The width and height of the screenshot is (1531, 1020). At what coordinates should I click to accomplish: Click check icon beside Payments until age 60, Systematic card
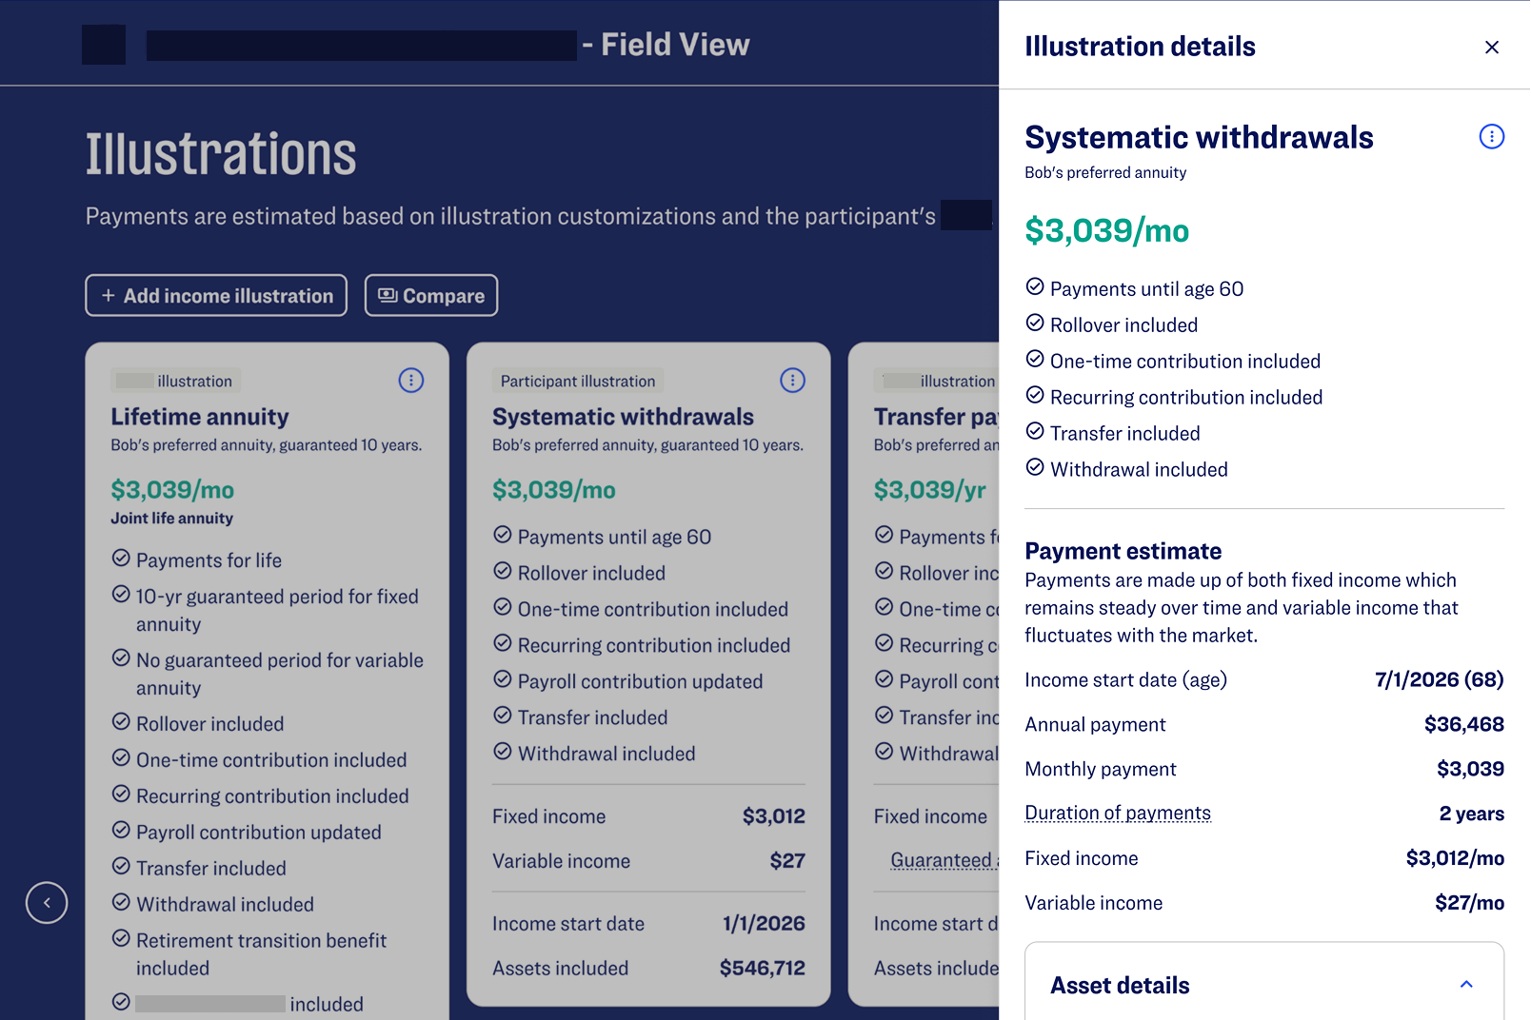click(x=503, y=535)
